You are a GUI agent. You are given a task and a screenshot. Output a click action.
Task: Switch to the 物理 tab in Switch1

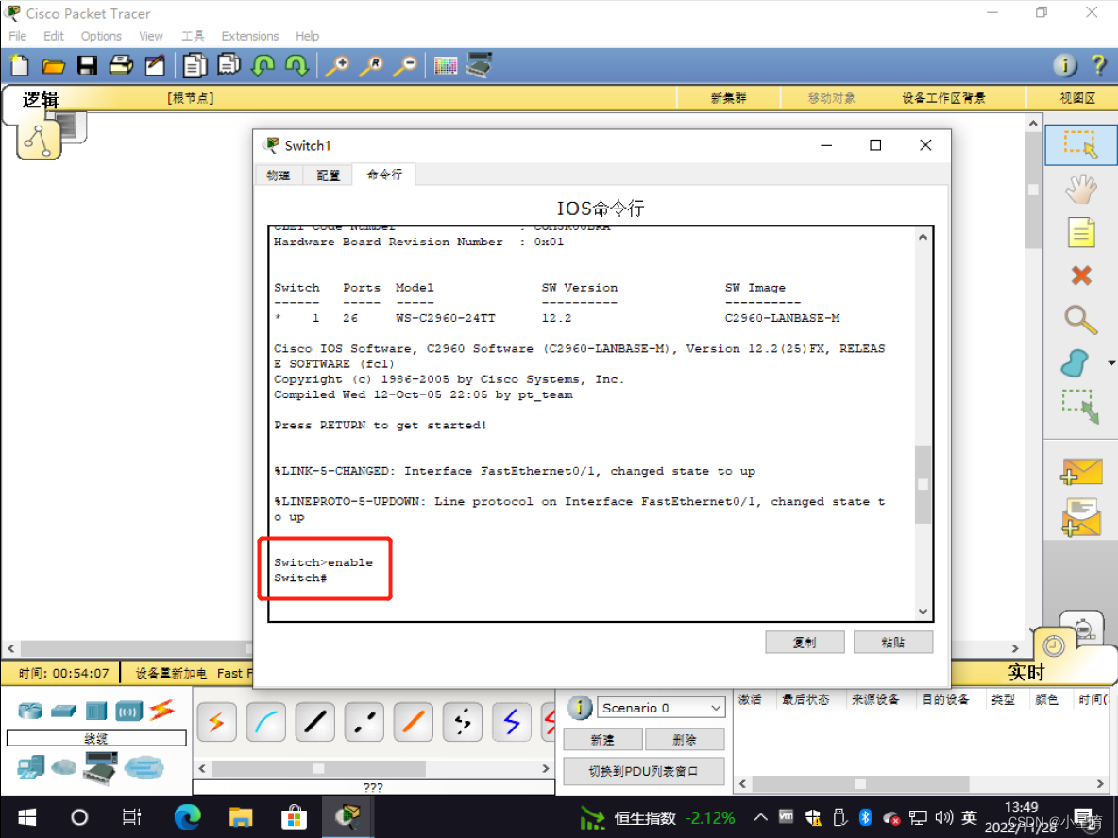[278, 176]
